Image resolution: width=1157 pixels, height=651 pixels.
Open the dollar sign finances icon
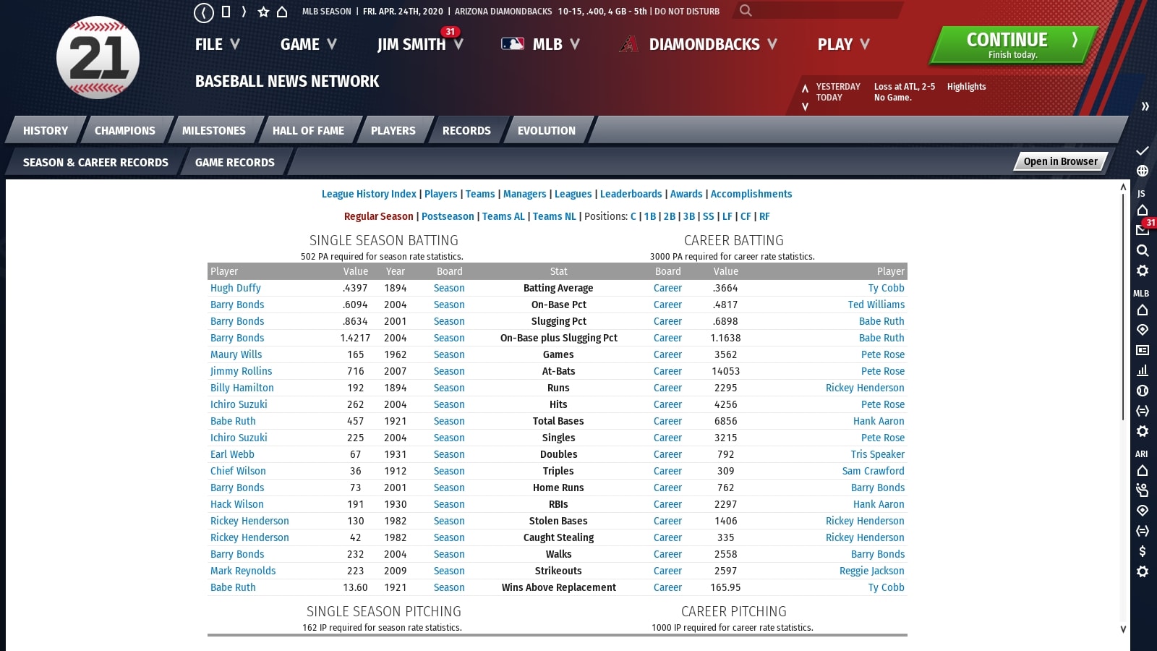(x=1143, y=551)
